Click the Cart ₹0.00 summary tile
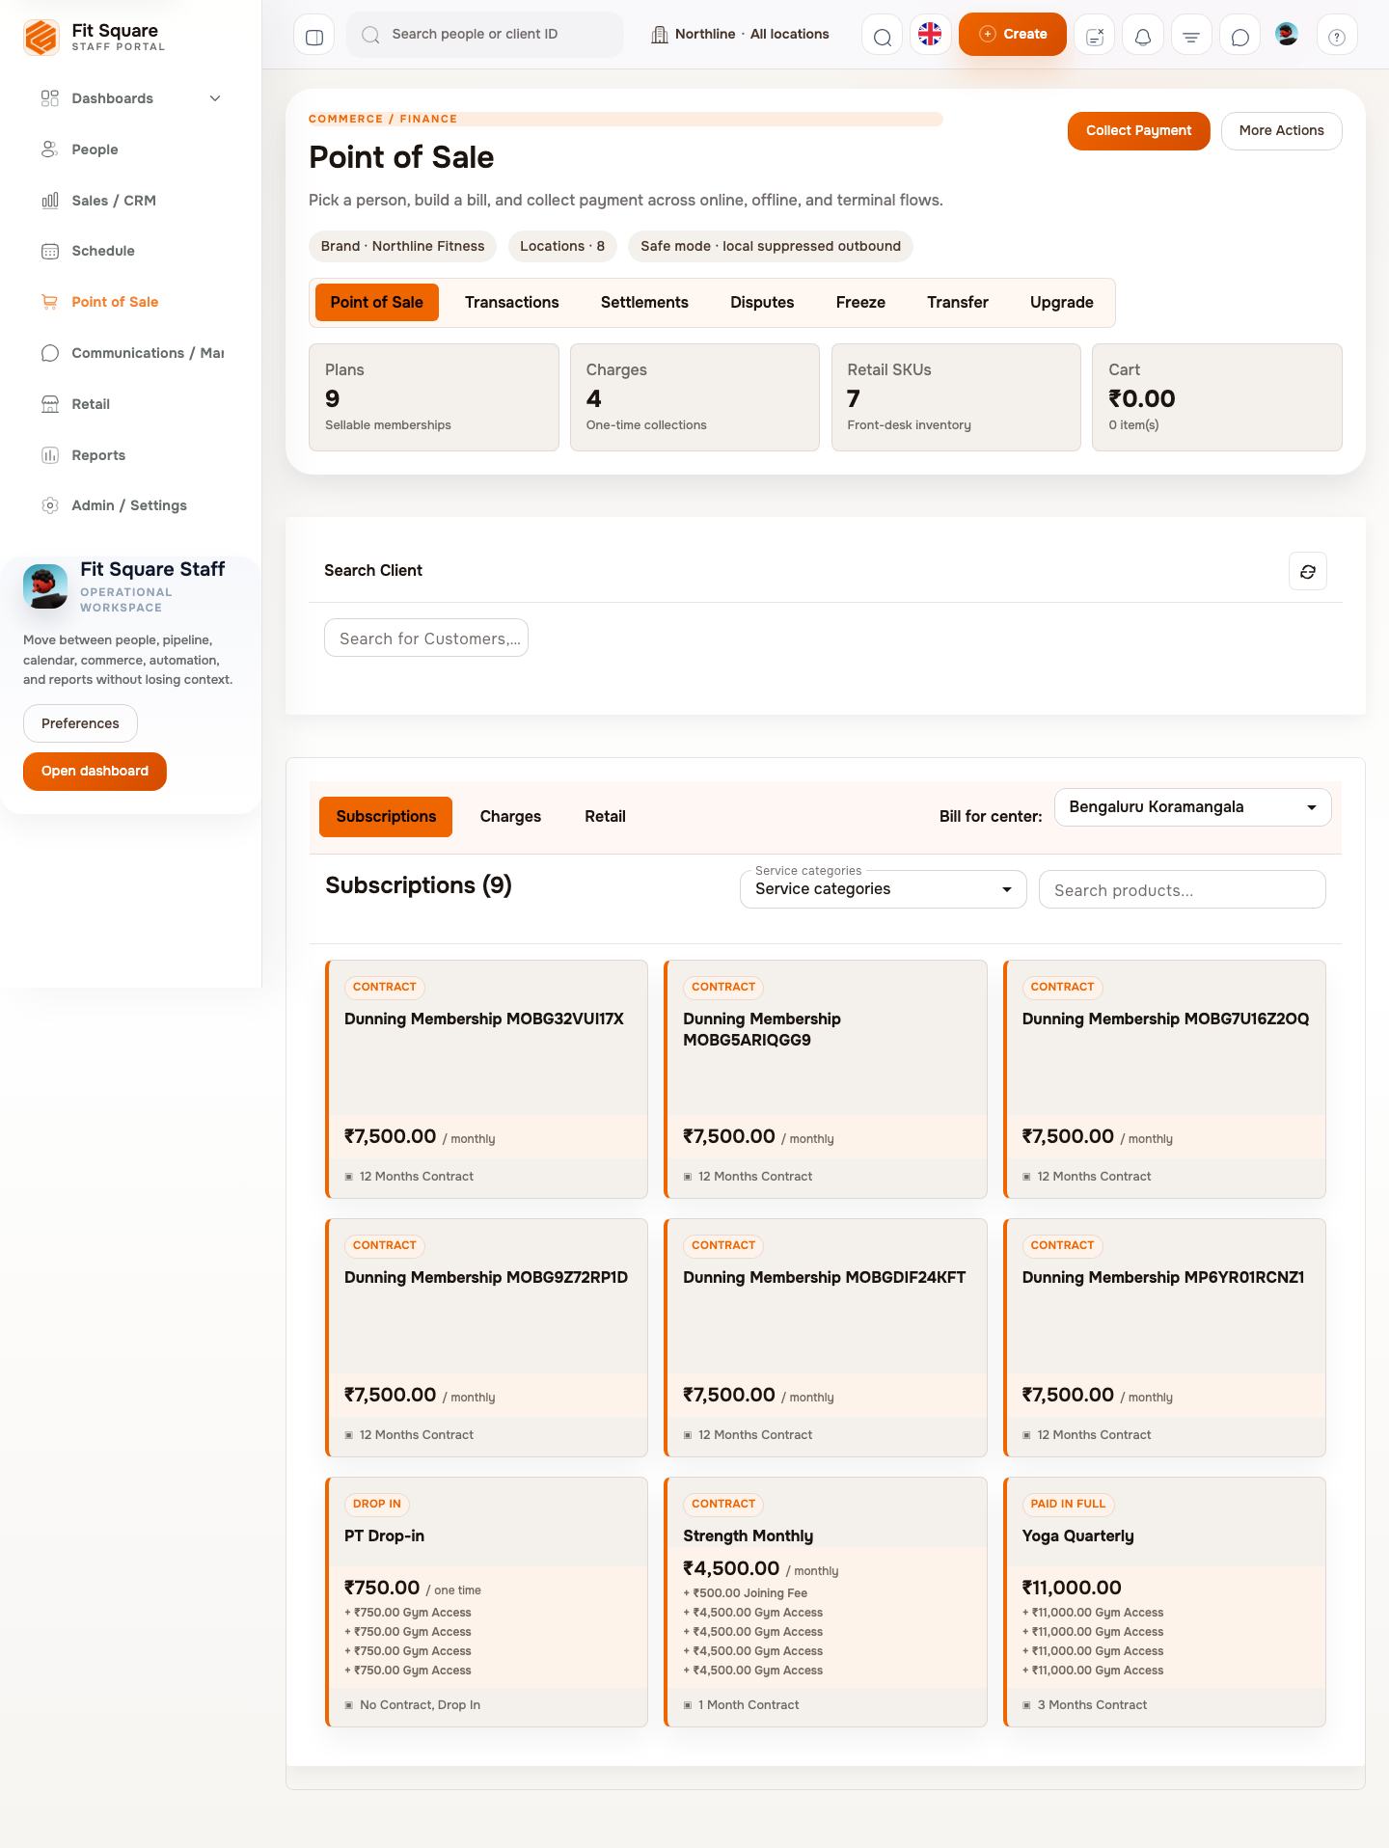Viewport: 1389px width, 1848px height. [x=1217, y=397]
